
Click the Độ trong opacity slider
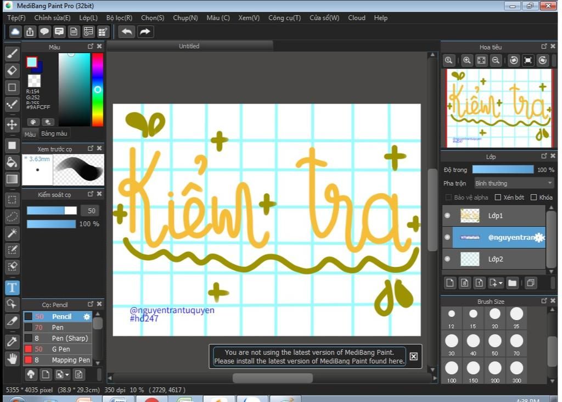click(503, 170)
